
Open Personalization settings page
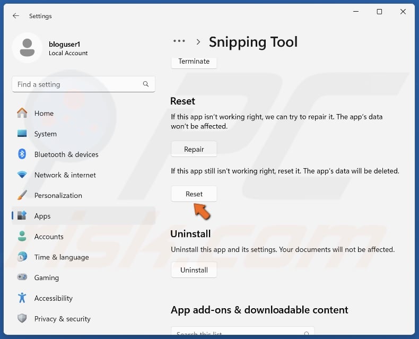[x=84, y=195]
